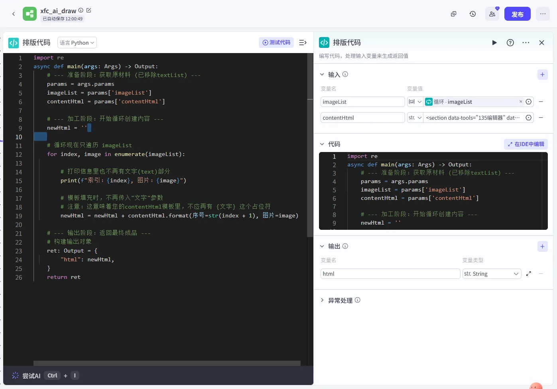Screen dimensions: 557x389
Task: Collapse the 代码 section
Action: pyautogui.click(x=322, y=144)
